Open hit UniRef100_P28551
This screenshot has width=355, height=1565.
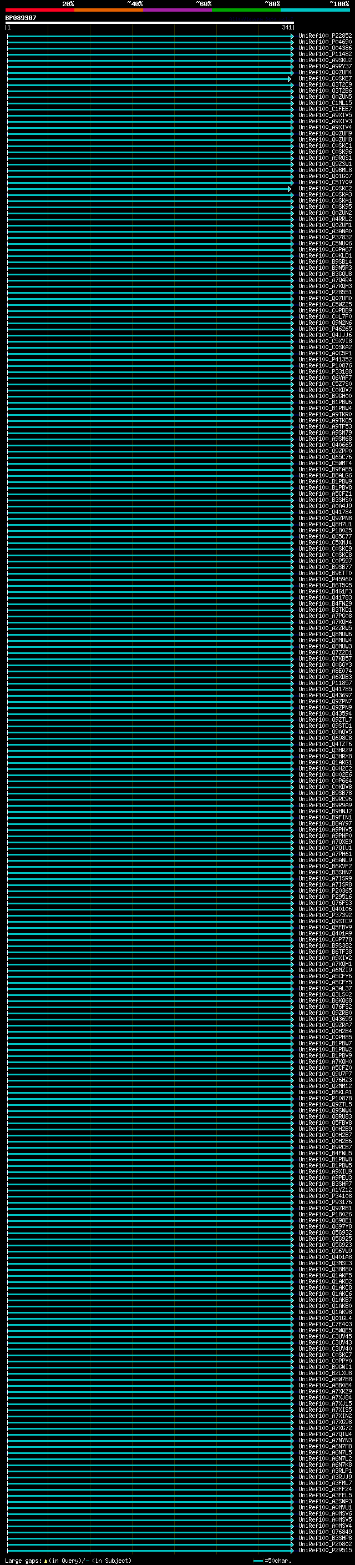point(325,293)
